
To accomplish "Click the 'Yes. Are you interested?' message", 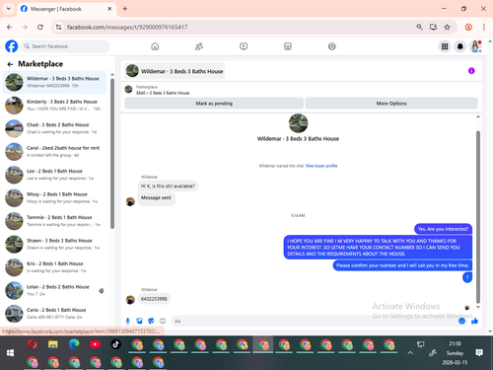I will click(x=443, y=229).
